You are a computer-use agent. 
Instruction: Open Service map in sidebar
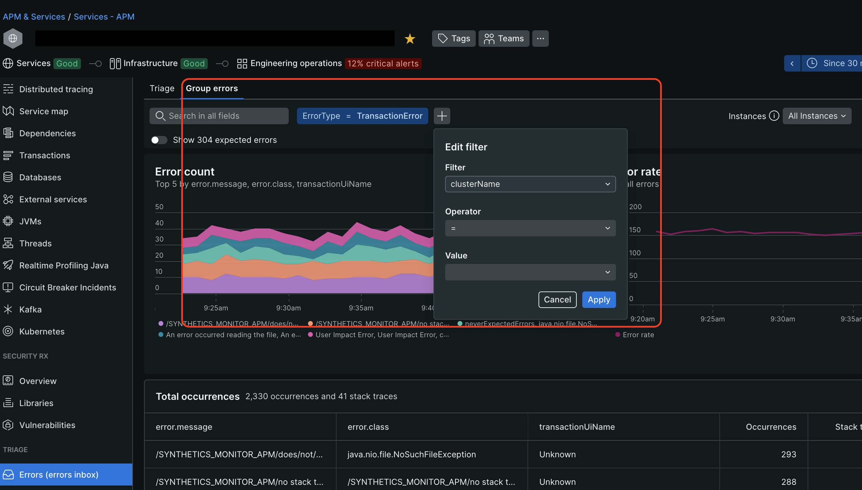point(43,111)
